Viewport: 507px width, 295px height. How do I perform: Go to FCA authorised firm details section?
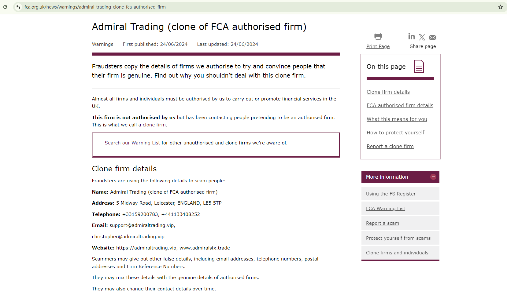pyautogui.click(x=400, y=105)
